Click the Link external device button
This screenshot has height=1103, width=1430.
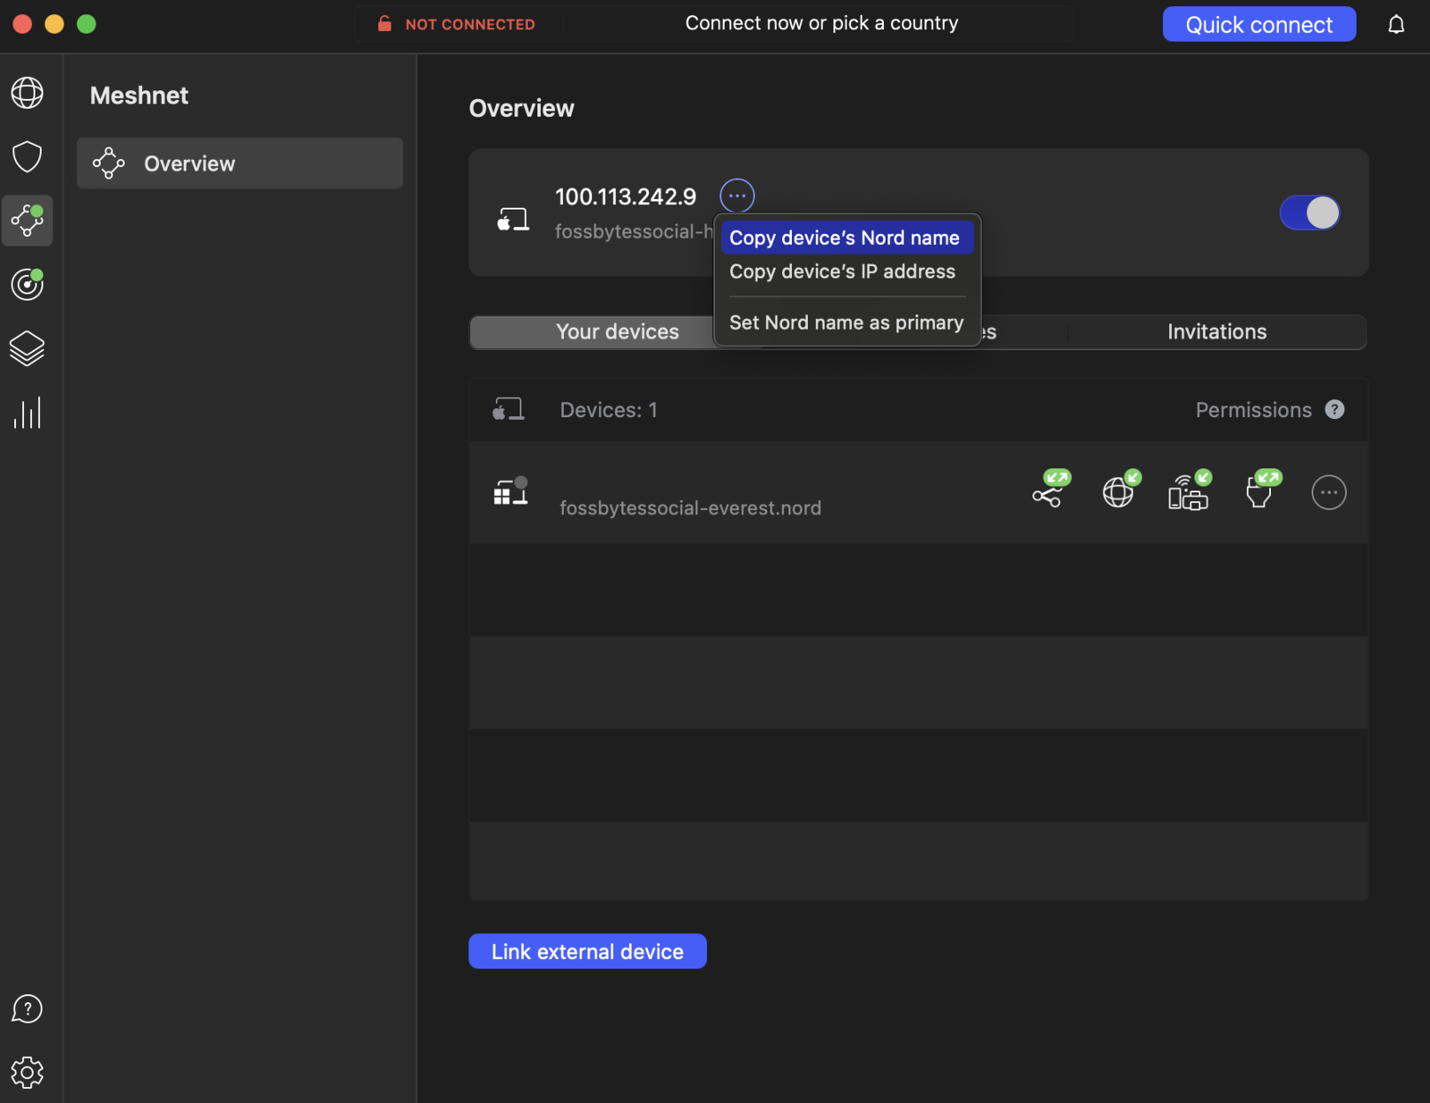click(x=587, y=950)
